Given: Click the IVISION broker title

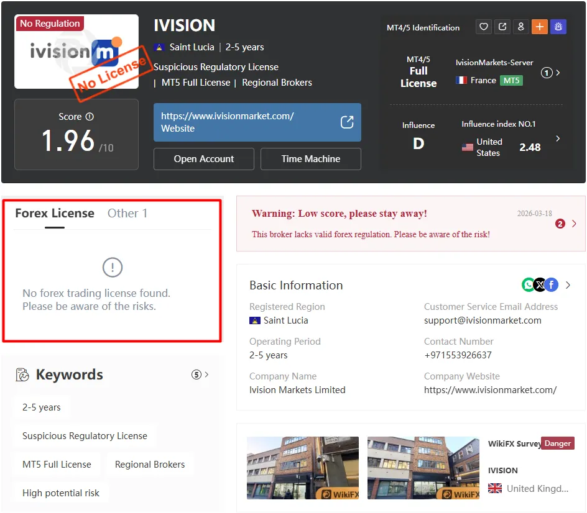Looking at the screenshot, I should pos(185,25).
